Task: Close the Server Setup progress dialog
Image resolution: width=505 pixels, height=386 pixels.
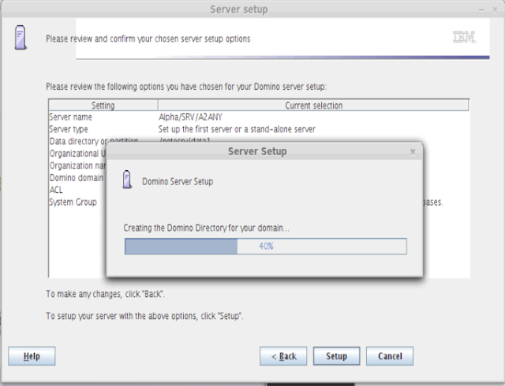Action: (x=413, y=152)
